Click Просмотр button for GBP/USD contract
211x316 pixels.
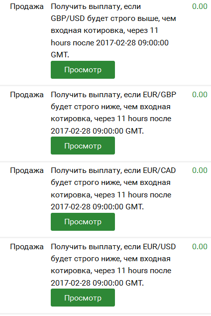click(x=83, y=70)
